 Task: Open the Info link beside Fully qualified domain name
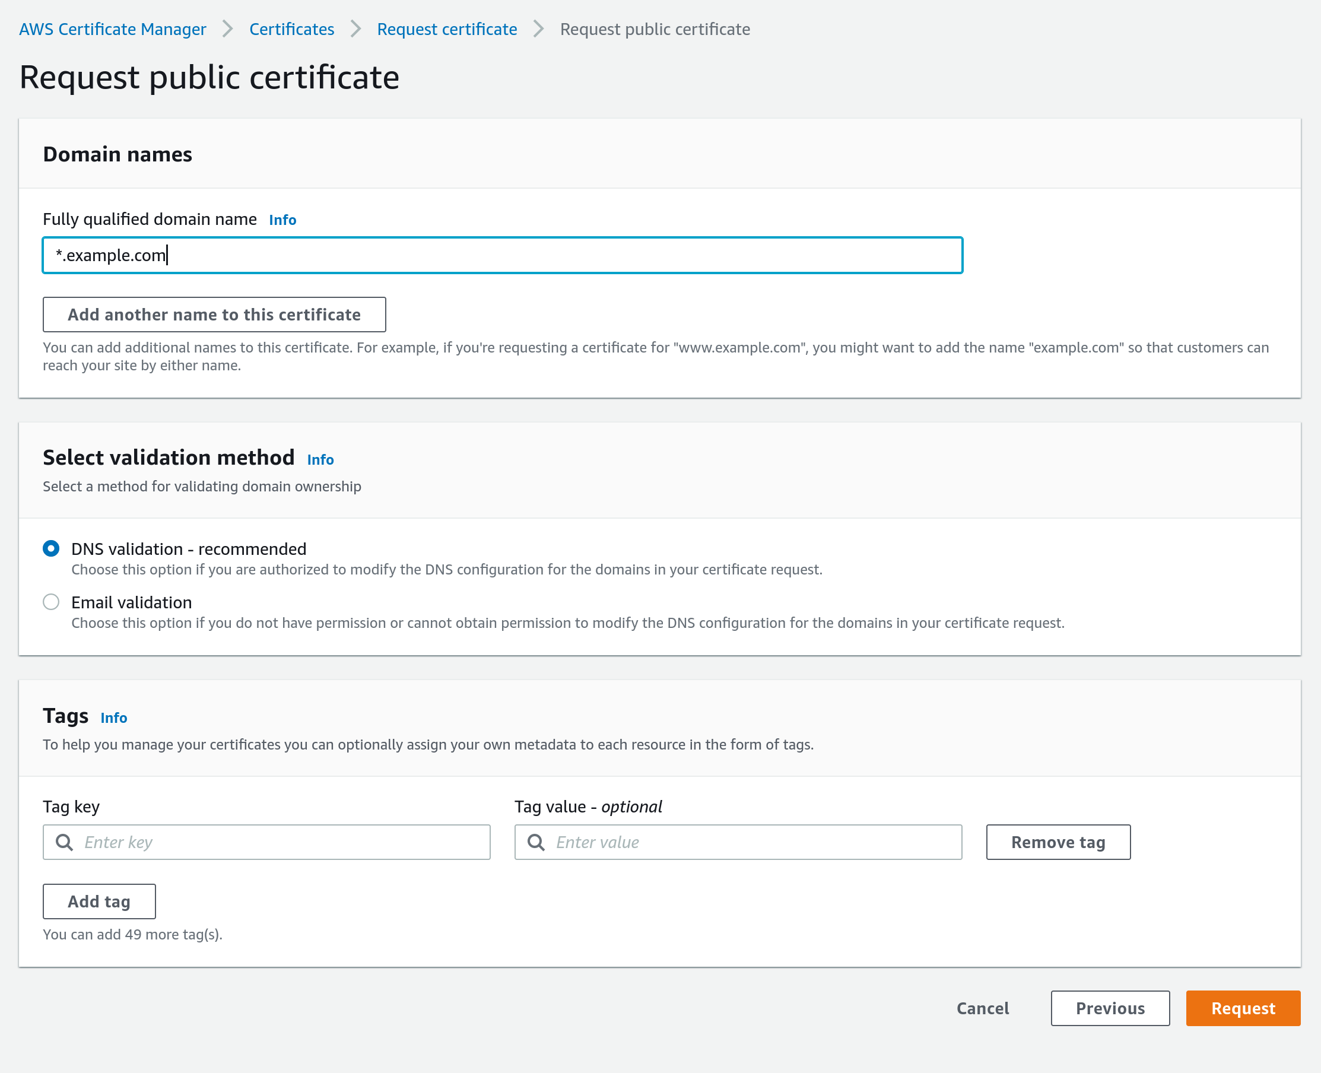(282, 220)
